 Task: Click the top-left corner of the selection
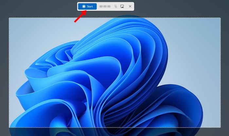[9, 18]
